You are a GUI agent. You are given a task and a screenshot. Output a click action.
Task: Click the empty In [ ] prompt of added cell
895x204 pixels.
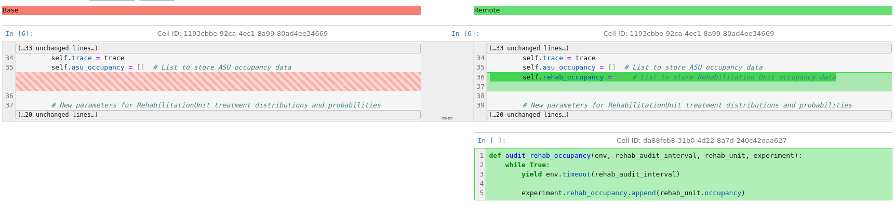point(491,141)
